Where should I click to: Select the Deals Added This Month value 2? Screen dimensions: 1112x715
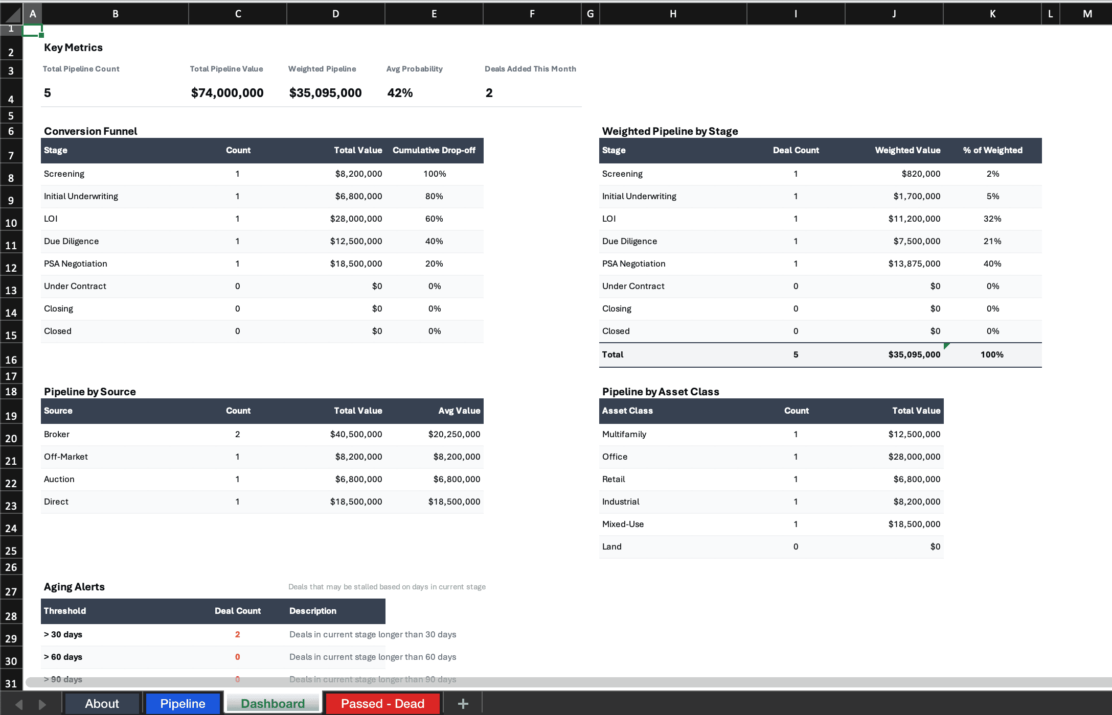tap(489, 92)
